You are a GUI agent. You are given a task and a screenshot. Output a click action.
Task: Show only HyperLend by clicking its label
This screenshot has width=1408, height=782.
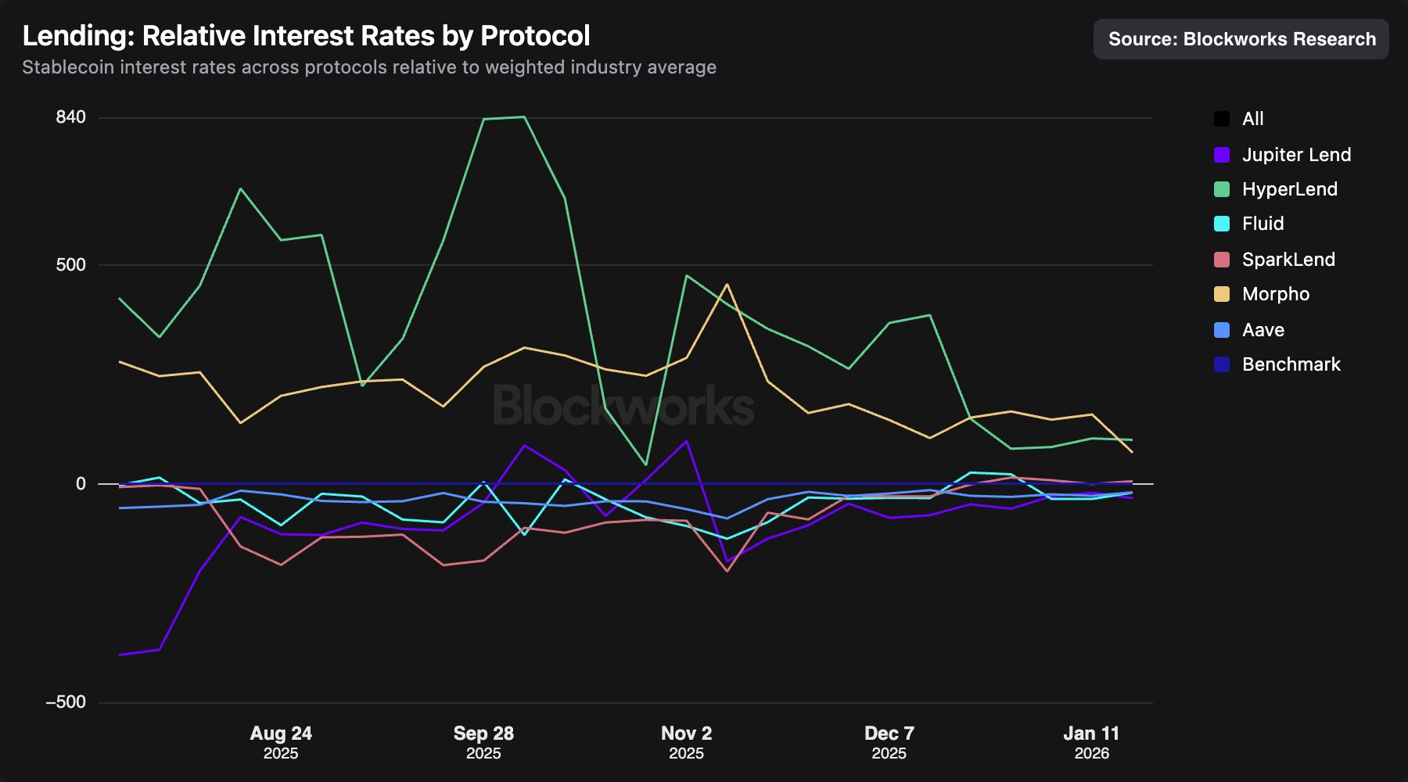click(x=1289, y=189)
